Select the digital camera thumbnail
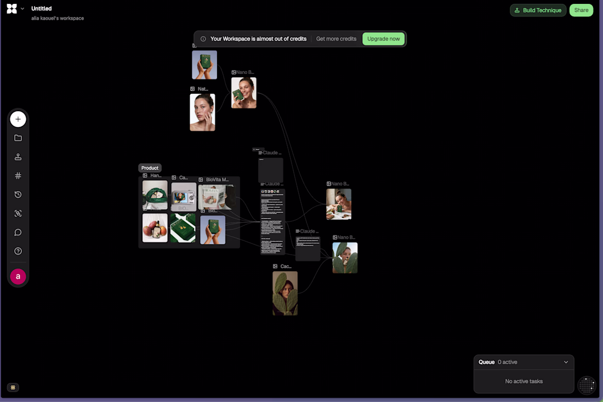The height and width of the screenshot is (402, 603). (184, 197)
